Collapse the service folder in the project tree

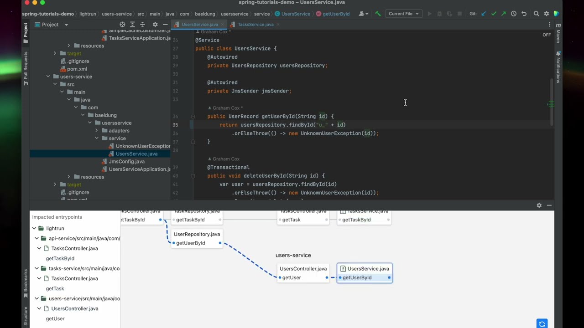coord(97,138)
